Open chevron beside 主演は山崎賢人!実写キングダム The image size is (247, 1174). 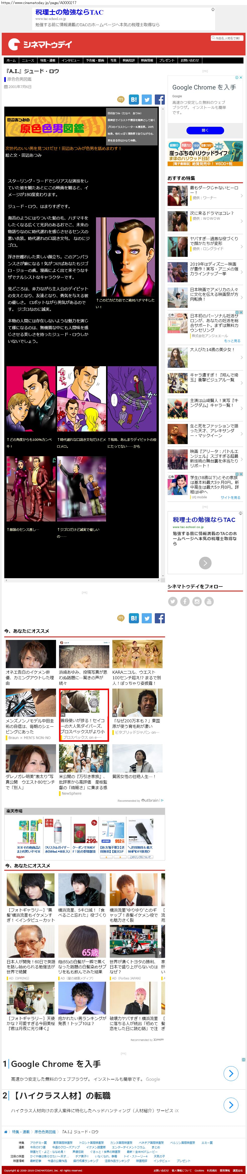[x=241, y=408]
